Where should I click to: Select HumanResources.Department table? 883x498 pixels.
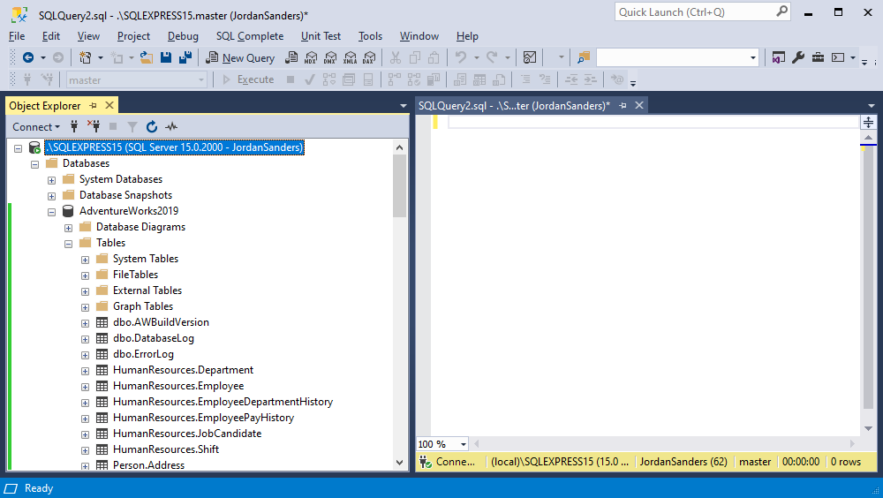[183, 370]
